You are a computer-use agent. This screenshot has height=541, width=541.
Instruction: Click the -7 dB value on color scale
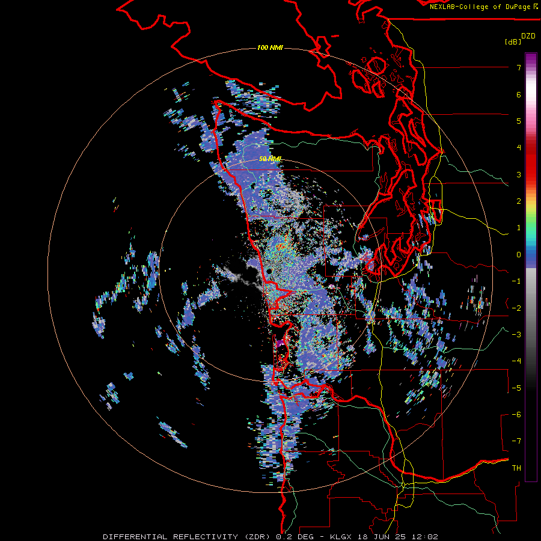tap(516, 441)
